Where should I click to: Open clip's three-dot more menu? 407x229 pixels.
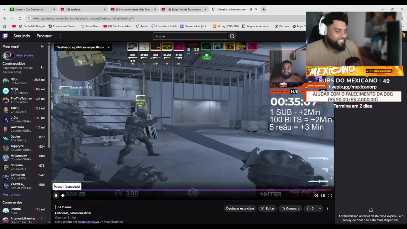[x=327, y=208]
